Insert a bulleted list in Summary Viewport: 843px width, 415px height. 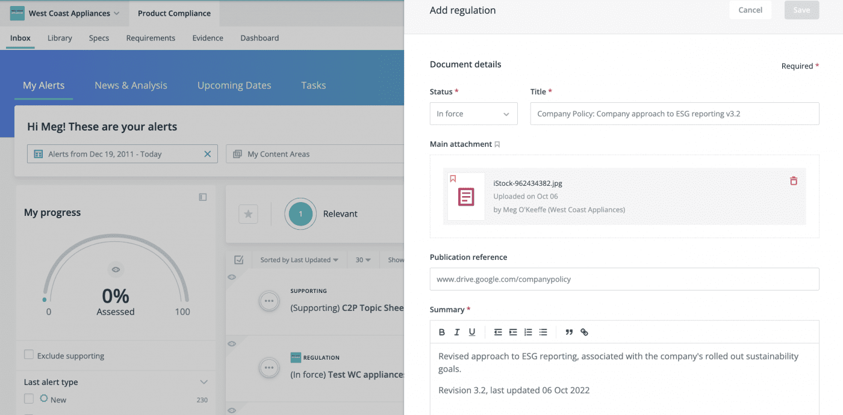543,332
